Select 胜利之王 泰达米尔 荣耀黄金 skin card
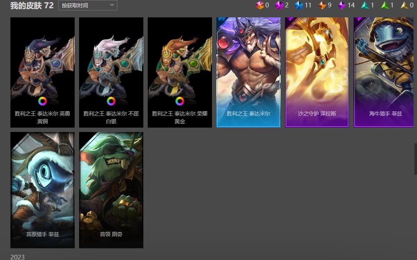Screen dimensions: 417x260 (x=180, y=72)
